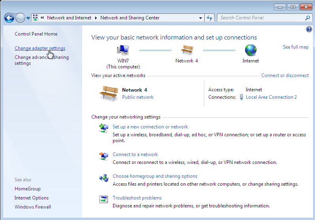Open the recent pages dropdown arrow

tap(28, 18)
